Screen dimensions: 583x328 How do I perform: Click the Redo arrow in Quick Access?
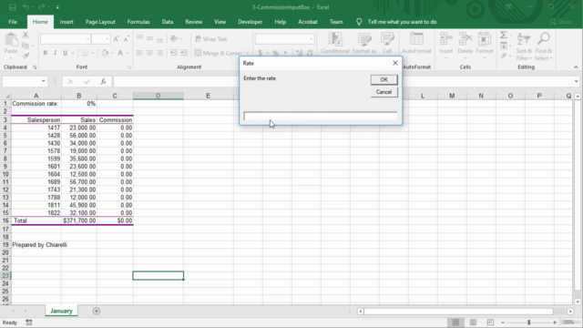coord(42,7)
